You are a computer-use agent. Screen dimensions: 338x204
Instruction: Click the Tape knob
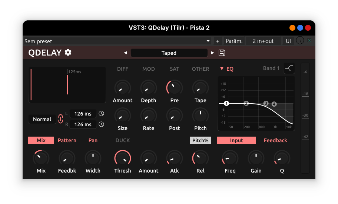click(x=201, y=88)
